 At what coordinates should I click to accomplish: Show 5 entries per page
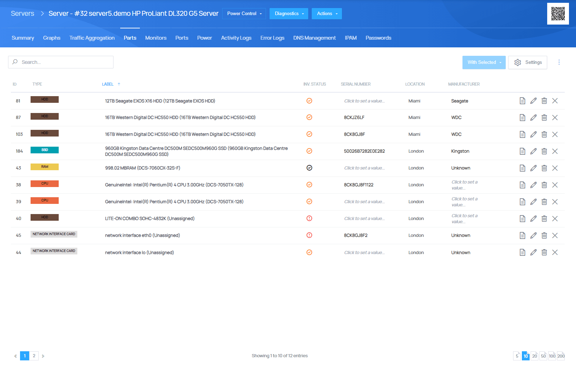[517, 356]
